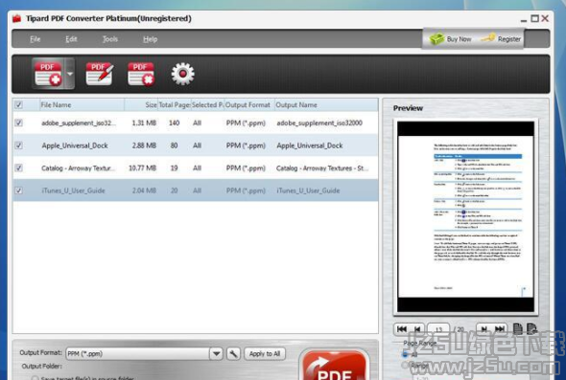Image resolution: width=566 pixels, height=380 pixels.
Task: Uncheck the Catalog - Arroway Textur file checkbox
Action: 18,168
